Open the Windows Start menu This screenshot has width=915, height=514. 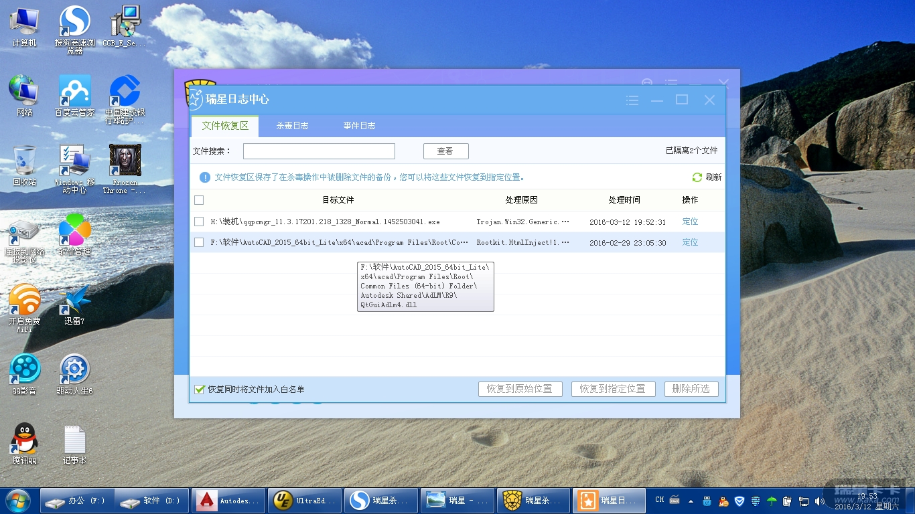pyautogui.click(x=17, y=500)
